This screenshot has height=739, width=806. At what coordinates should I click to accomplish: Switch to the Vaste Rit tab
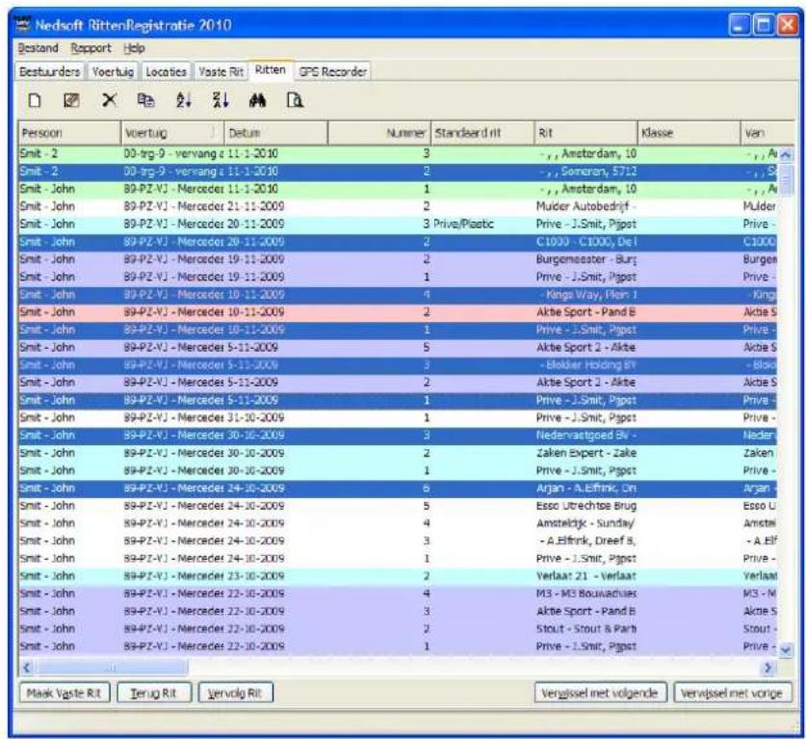coord(221,71)
